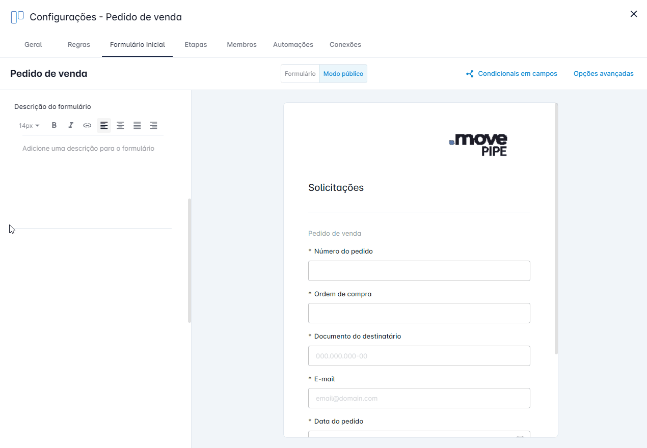
Task: Toggle italic text formatting
Action: tap(71, 125)
